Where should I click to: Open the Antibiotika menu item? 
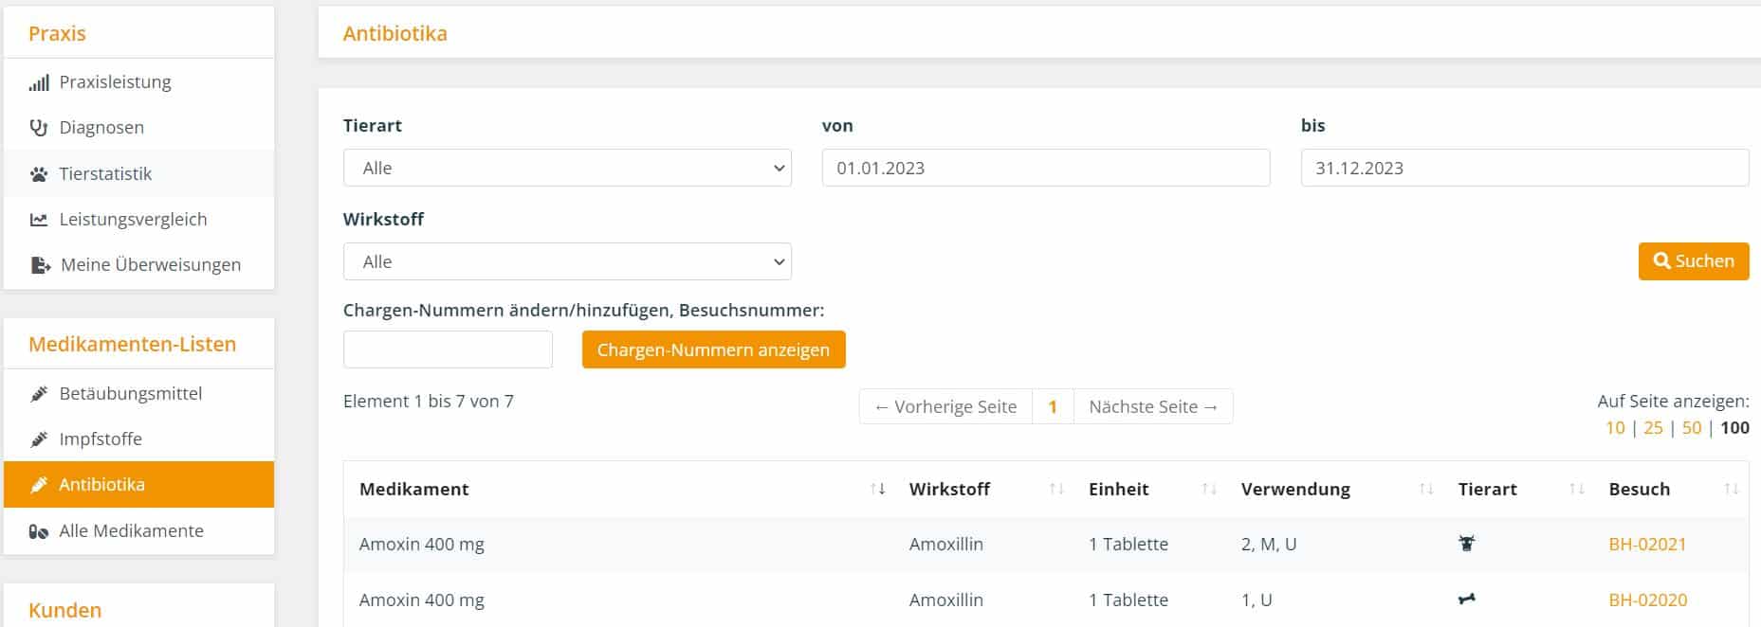(138, 485)
